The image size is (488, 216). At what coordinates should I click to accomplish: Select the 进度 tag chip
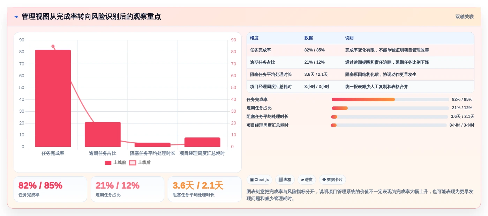click(307, 180)
